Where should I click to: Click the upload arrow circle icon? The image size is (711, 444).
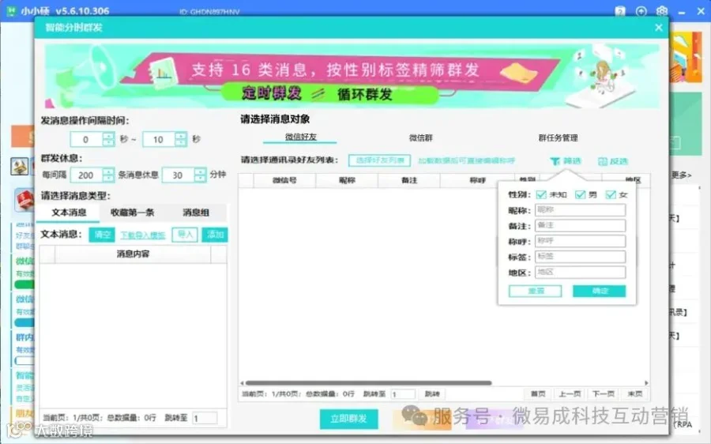(641, 11)
